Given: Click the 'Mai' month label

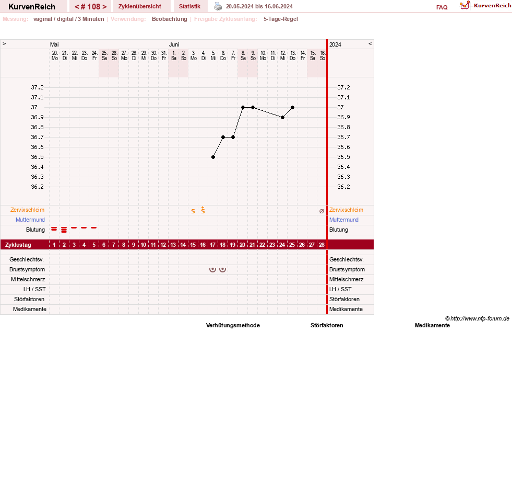Looking at the screenshot, I should 54,44.
